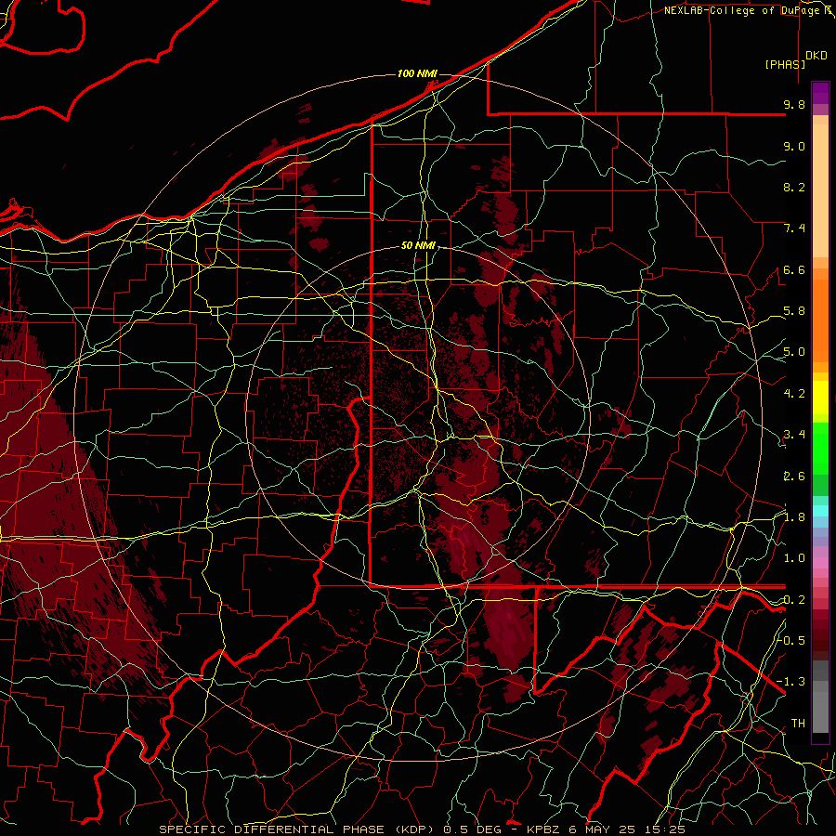Image resolution: width=836 pixels, height=836 pixels.
Task: Select the bright green band of the color scale
Action: point(820,448)
